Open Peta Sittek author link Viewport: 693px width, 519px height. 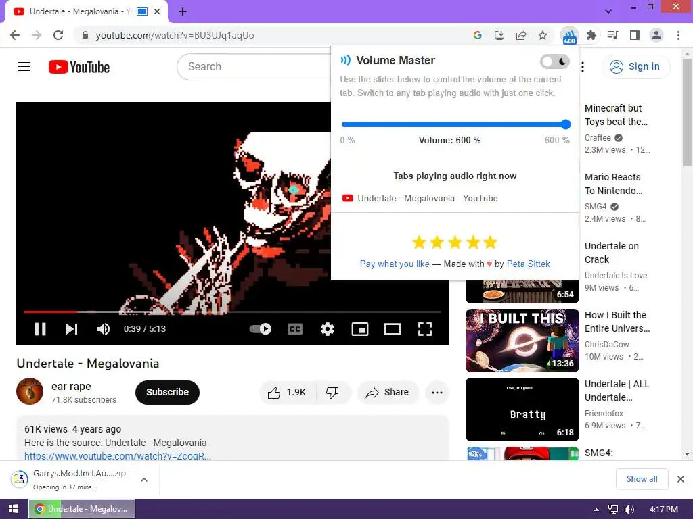528,264
